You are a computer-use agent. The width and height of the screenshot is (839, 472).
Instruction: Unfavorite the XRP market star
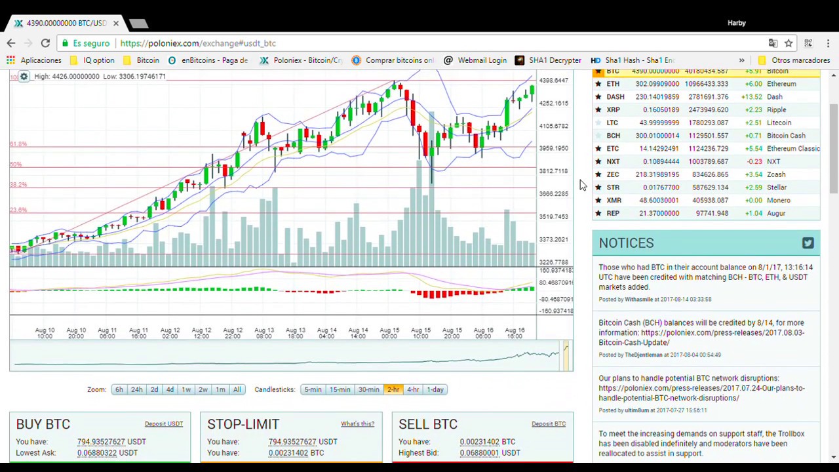coord(598,110)
